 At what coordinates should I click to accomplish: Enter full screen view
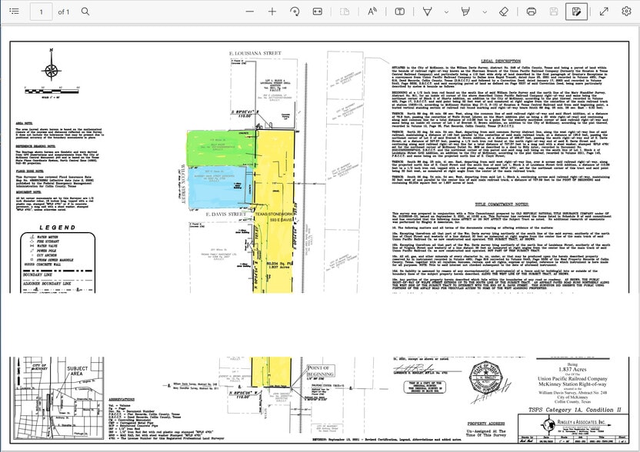[602, 12]
